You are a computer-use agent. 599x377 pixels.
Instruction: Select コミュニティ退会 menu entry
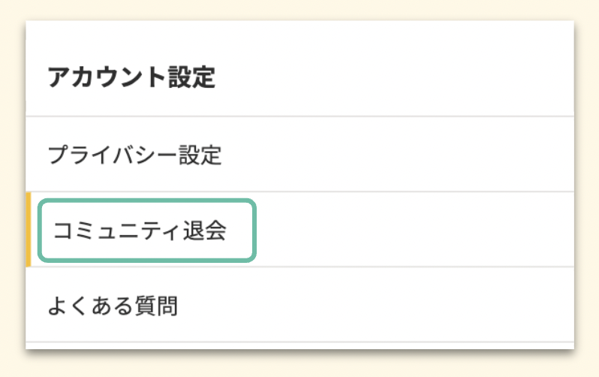tap(135, 231)
